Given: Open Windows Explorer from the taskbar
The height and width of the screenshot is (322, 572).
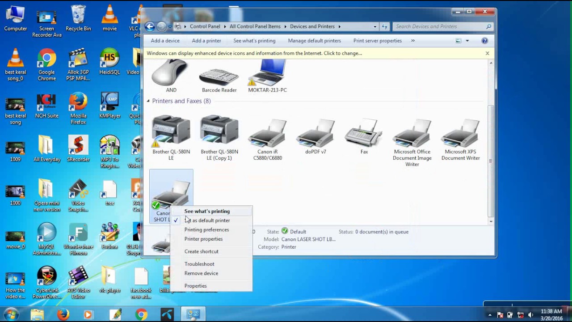Looking at the screenshot, I should [x=37, y=315].
